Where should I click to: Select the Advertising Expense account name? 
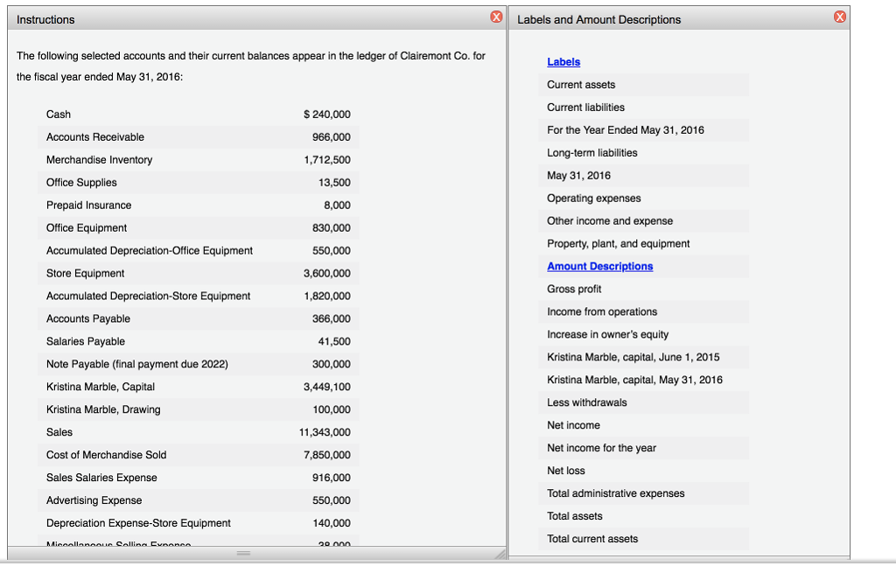94,500
